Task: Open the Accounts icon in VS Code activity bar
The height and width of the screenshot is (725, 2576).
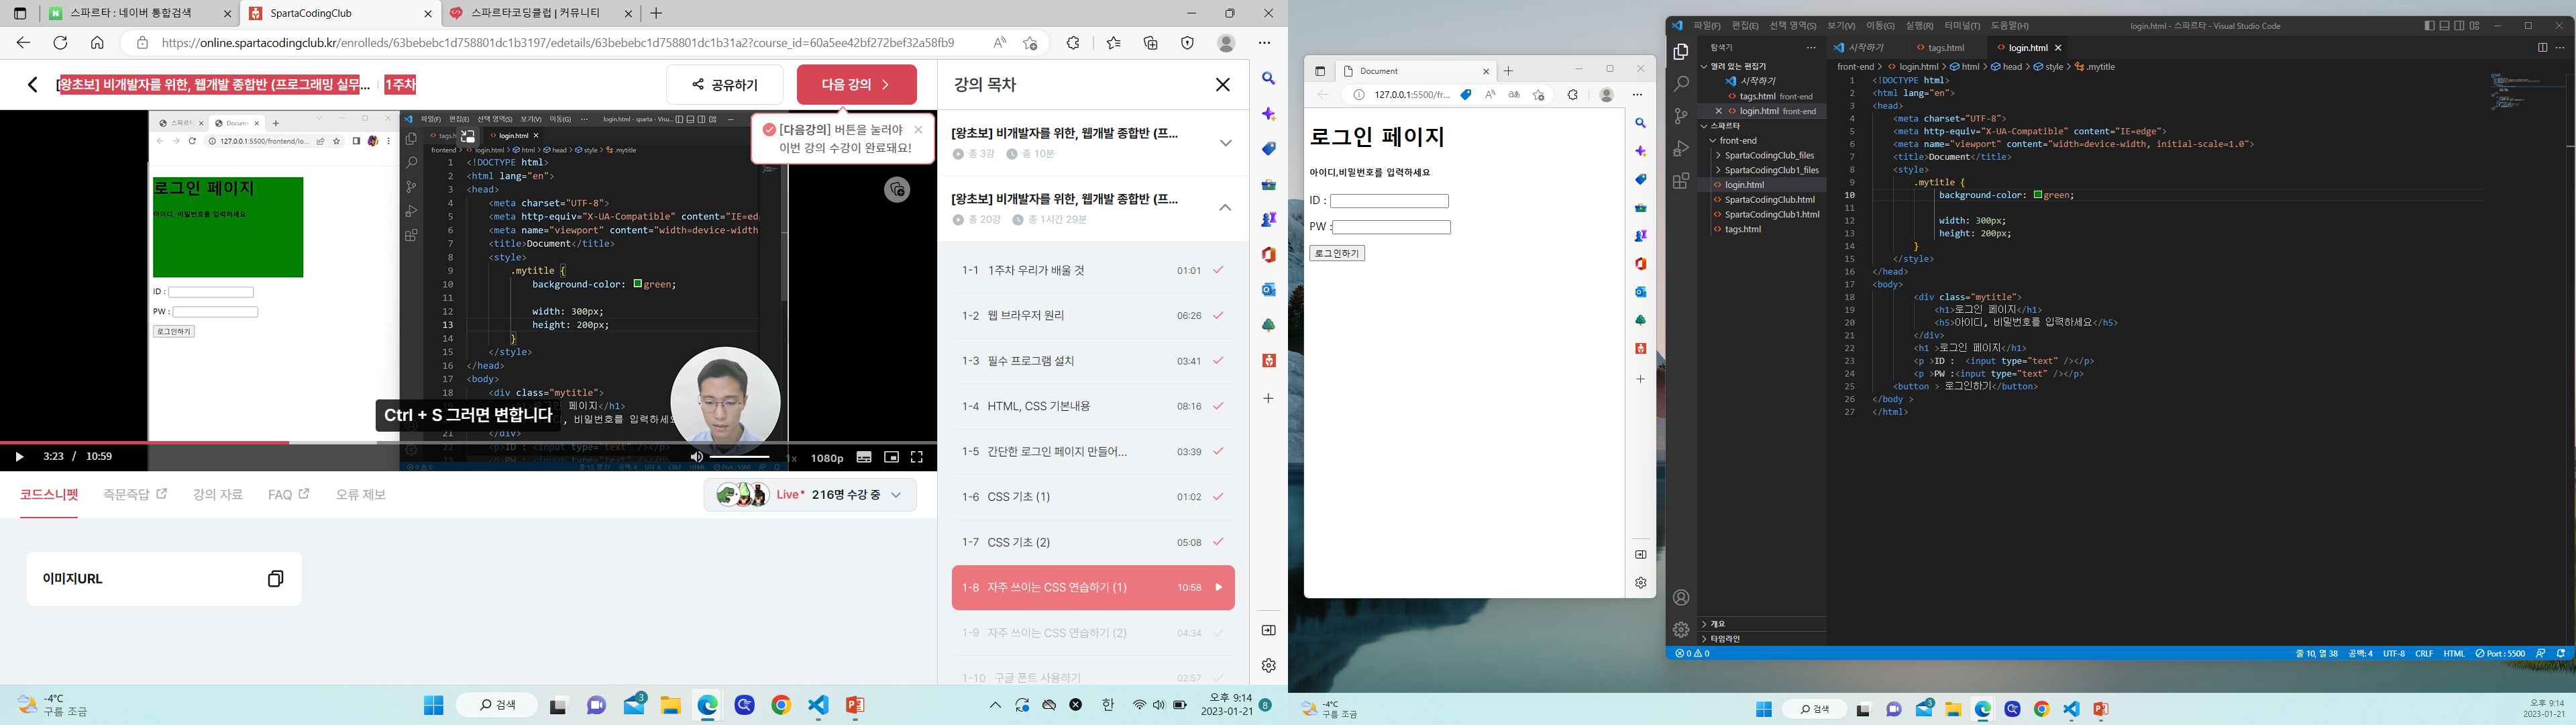Action: coord(1681,598)
